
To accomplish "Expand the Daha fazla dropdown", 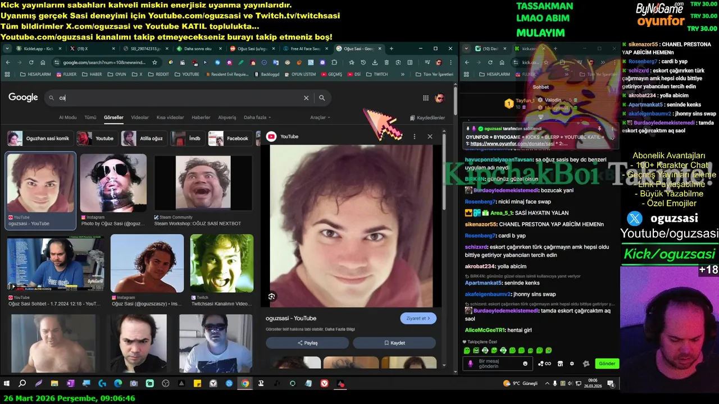I will [257, 117].
